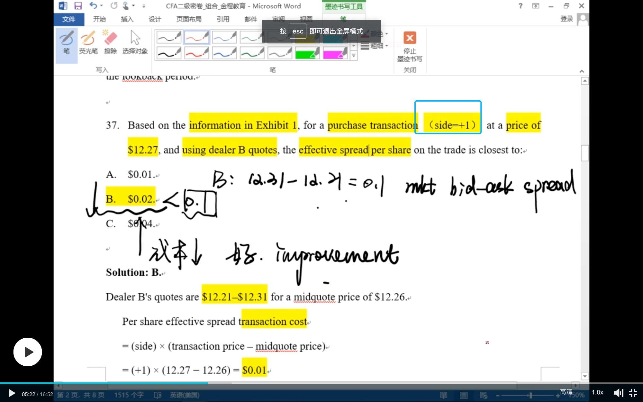Screen dimensions: 643x402
Task: Click the 登录 sign-in link
Action: (x=566, y=19)
